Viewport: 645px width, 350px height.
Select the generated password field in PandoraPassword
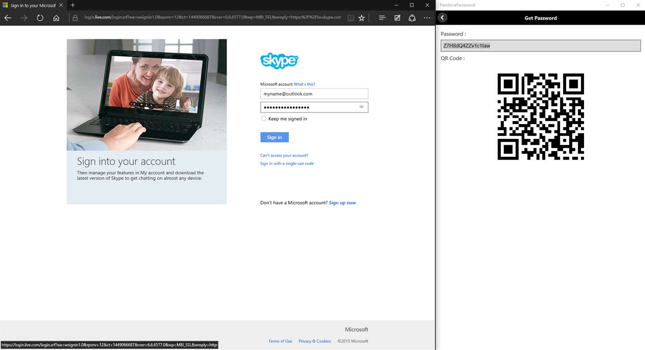(541, 46)
